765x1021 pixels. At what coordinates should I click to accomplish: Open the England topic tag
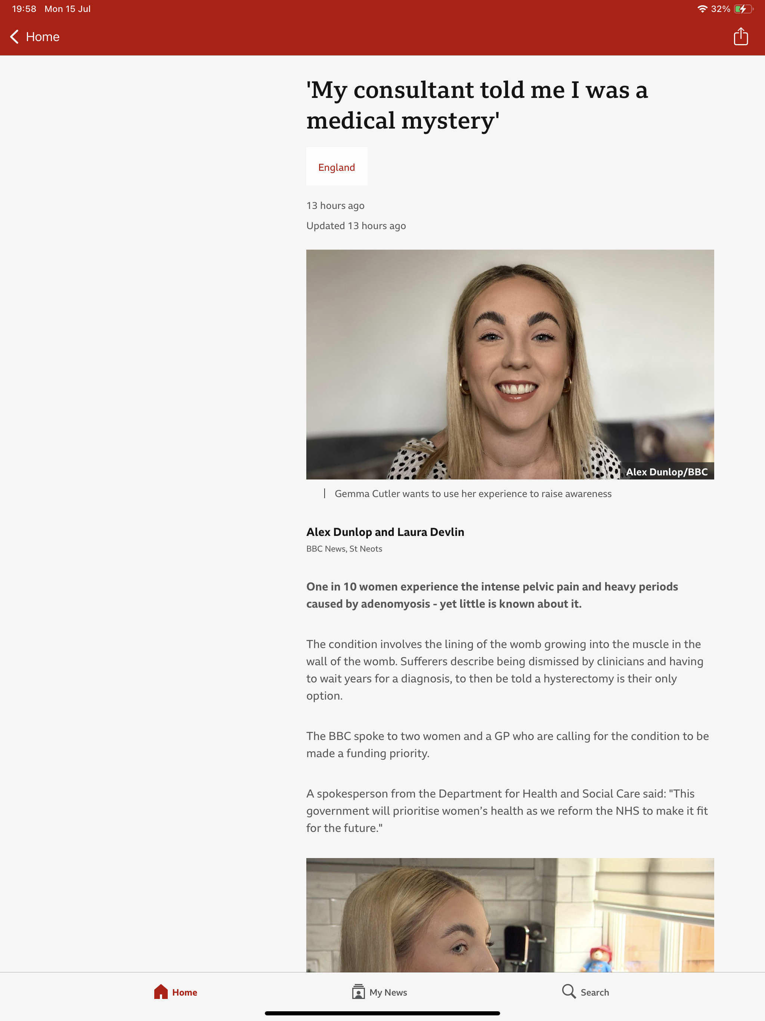click(x=337, y=167)
